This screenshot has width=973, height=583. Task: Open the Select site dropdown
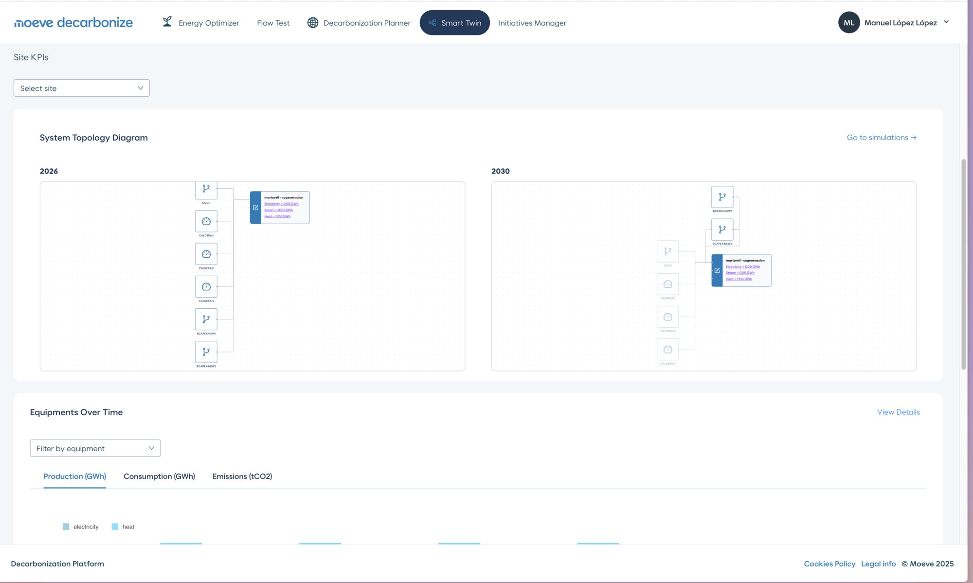coord(82,88)
